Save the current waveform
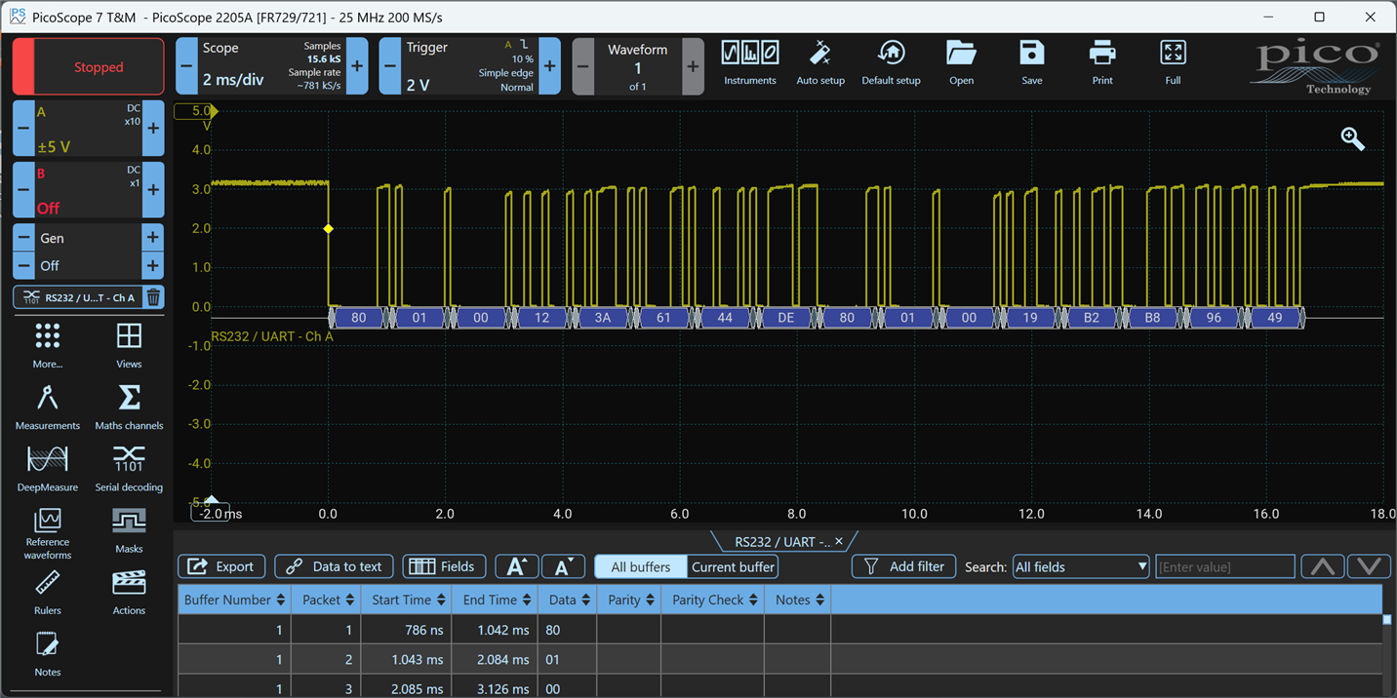The width and height of the screenshot is (1397, 698). coord(1031,64)
